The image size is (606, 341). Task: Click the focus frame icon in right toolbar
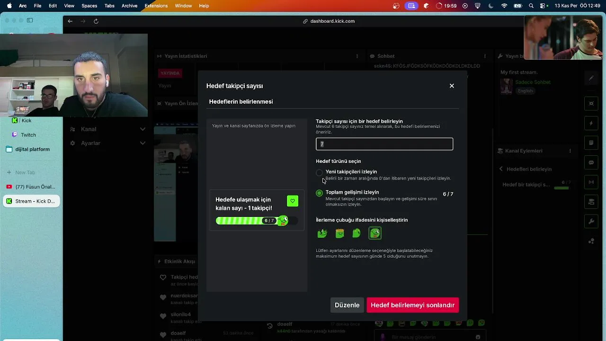[591, 103]
